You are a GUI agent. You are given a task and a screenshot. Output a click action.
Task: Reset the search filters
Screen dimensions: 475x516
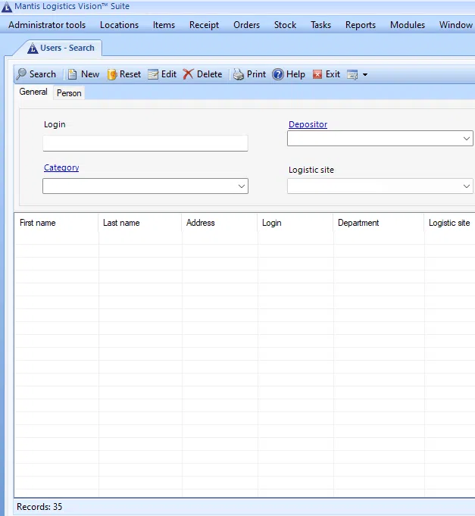point(113,74)
